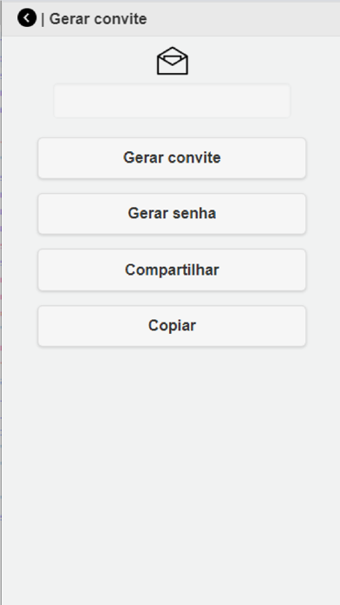Select the envelope graphic at top center
The width and height of the screenshot is (340, 605).
[172, 61]
